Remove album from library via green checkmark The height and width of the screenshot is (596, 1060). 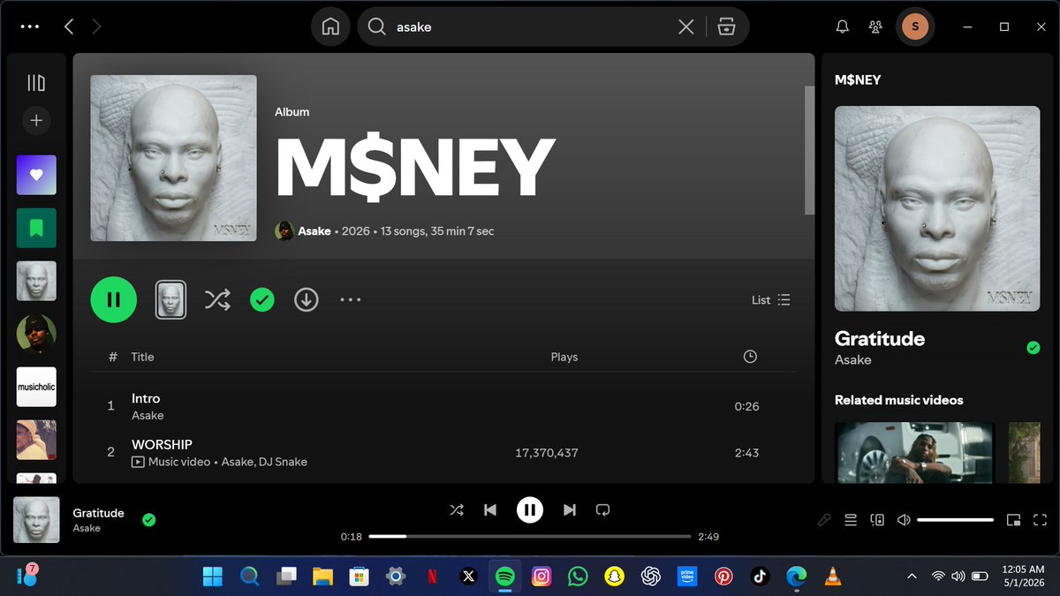point(262,299)
